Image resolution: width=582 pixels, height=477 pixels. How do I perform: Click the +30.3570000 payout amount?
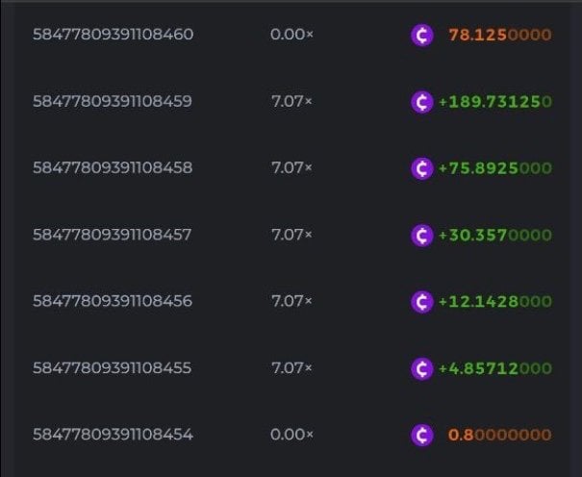tap(494, 235)
